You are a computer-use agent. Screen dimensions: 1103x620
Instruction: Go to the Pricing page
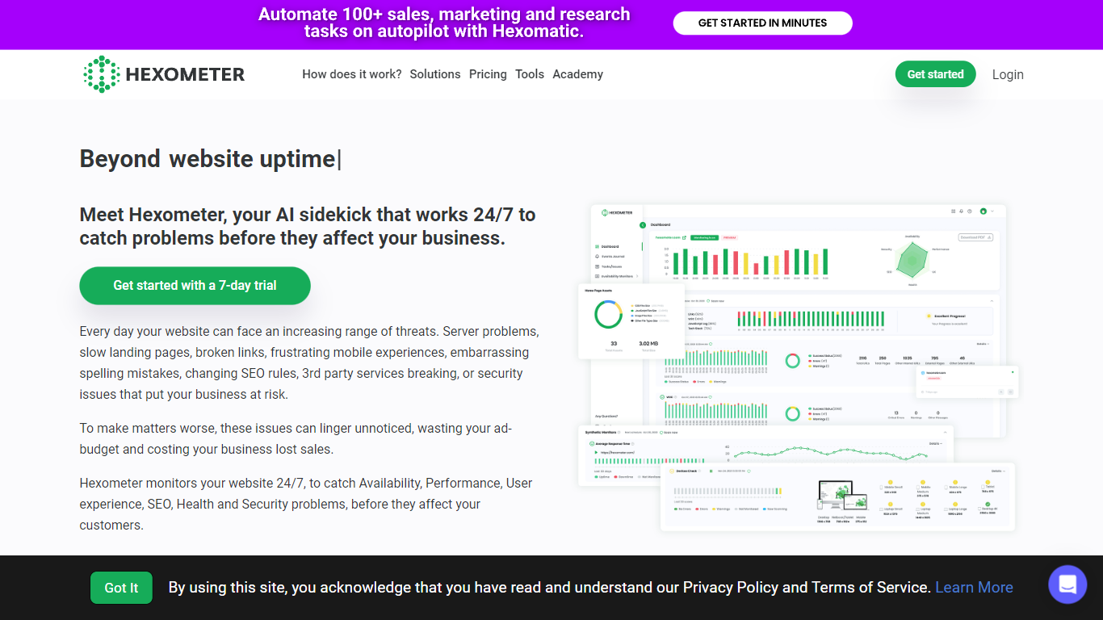pos(488,74)
